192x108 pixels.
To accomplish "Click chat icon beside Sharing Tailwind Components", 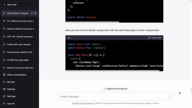I will tap(4, 29).
